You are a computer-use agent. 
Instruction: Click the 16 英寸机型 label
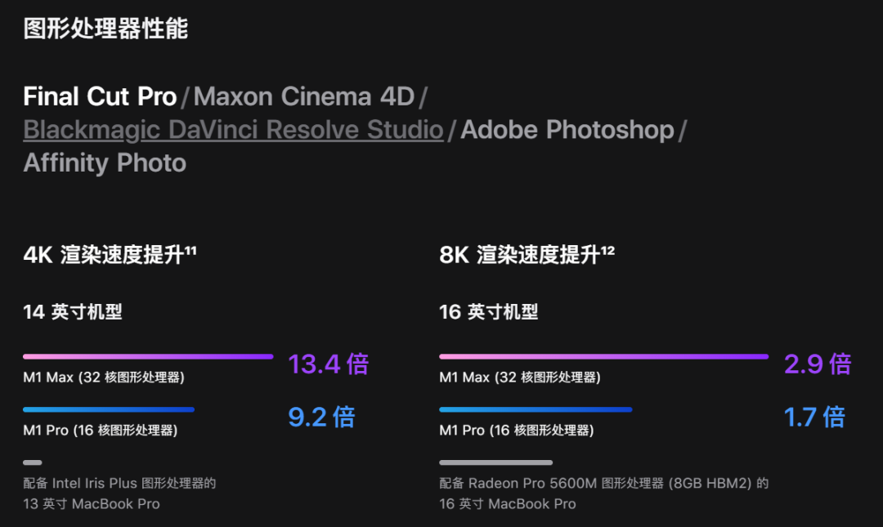489,311
